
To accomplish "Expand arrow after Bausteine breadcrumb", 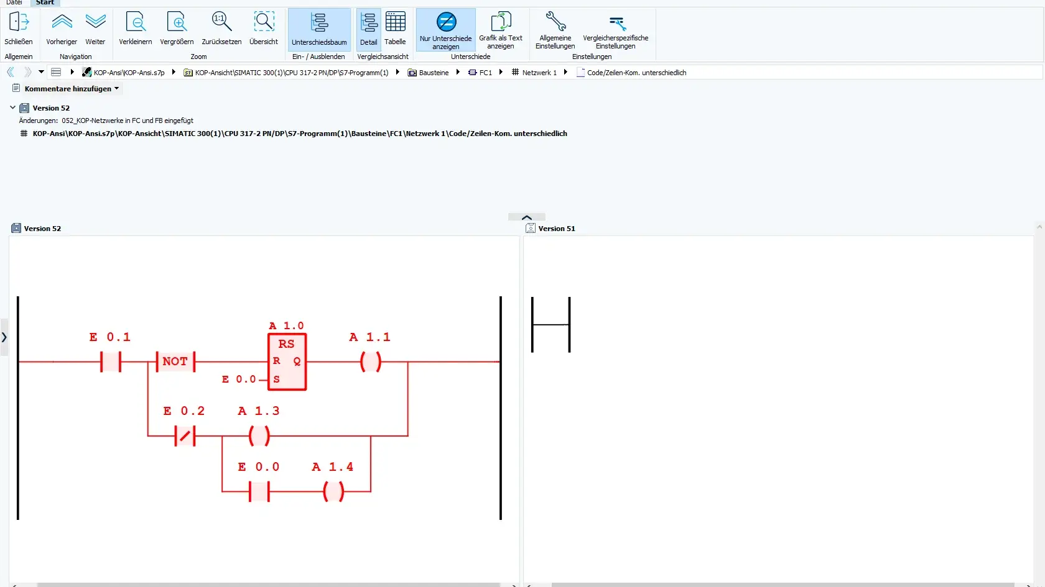I will [458, 72].
